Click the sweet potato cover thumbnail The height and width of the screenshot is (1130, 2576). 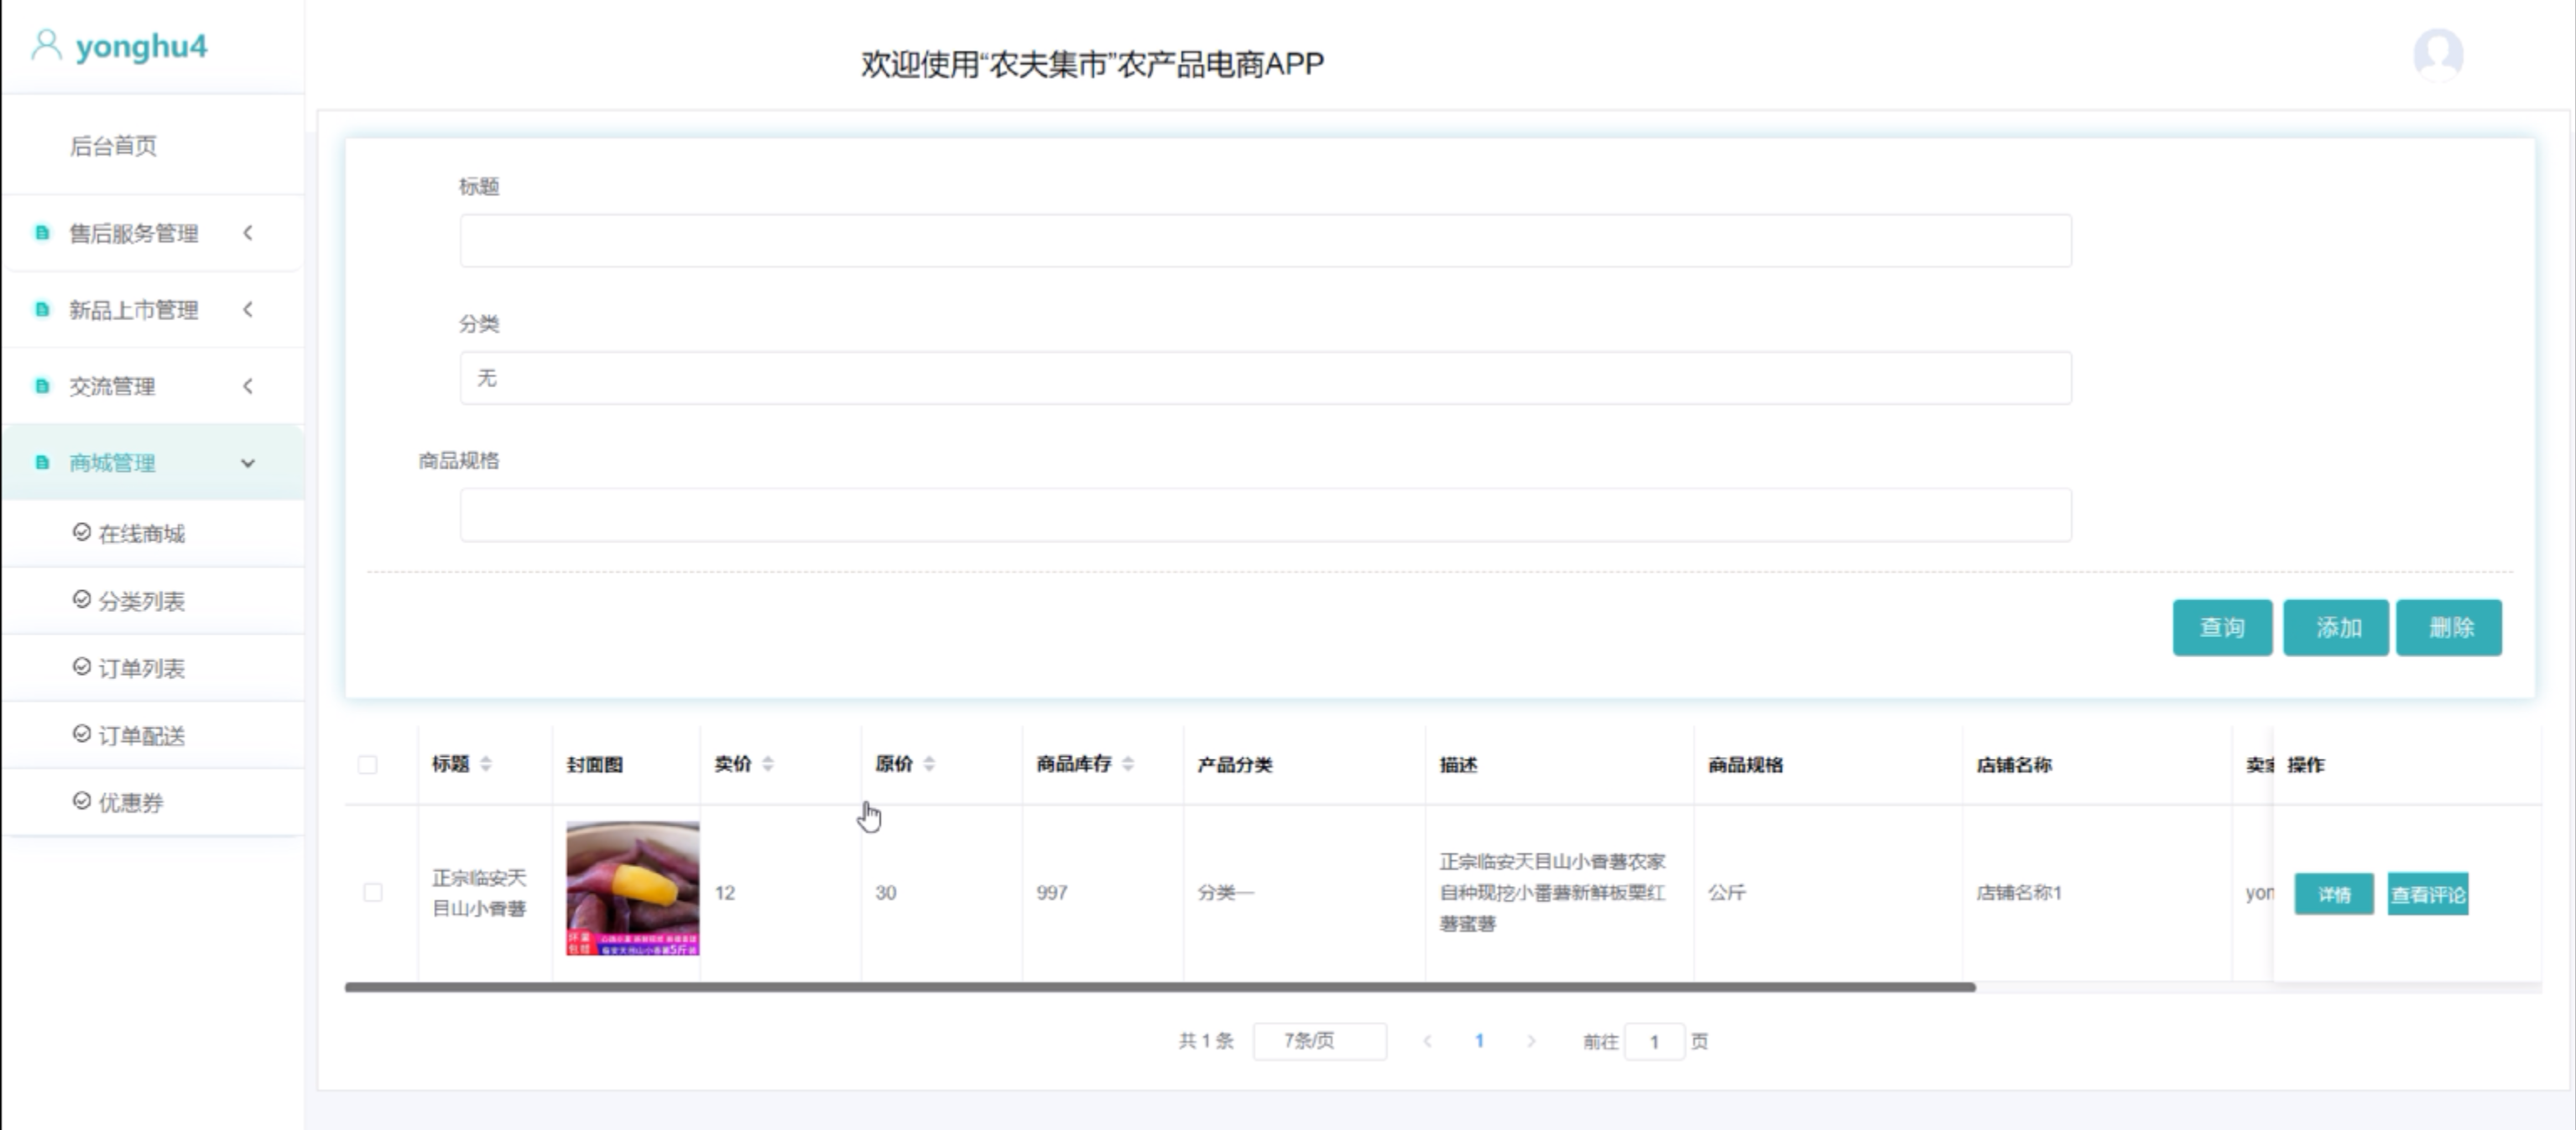click(632, 889)
